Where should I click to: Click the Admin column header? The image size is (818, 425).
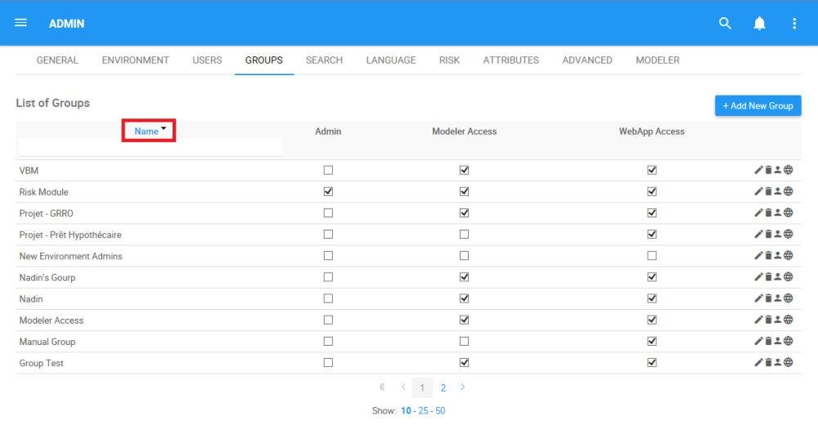[x=328, y=132]
